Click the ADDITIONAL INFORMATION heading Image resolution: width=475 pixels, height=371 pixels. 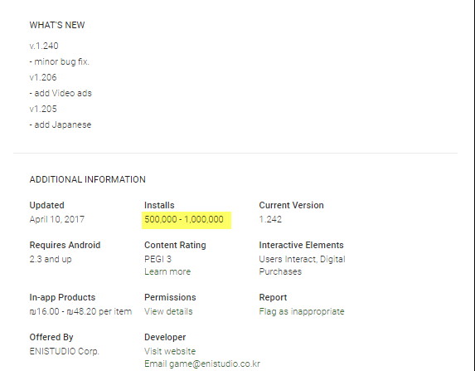tap(88, 179)
